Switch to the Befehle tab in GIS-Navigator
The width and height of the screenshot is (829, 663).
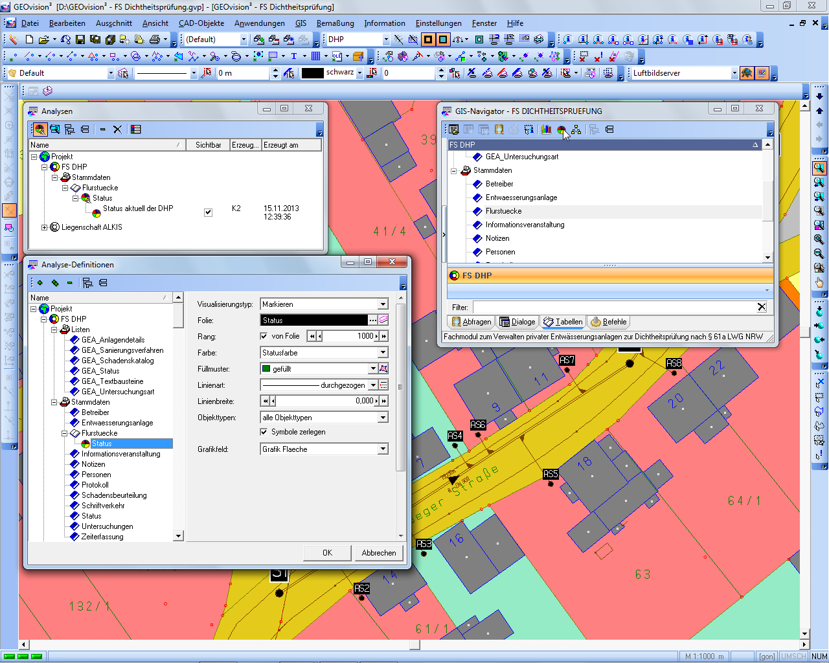[x=609, y=322]
